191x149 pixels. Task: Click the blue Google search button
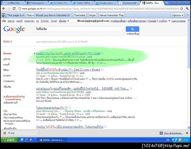coord(132,29)
